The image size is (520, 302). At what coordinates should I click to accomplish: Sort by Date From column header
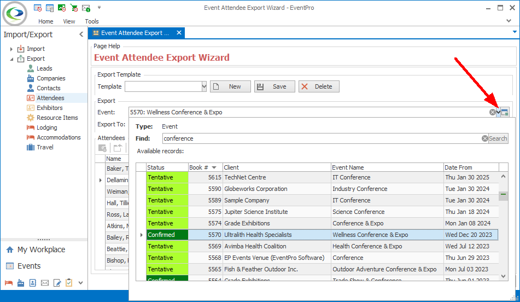click(x=471, y=167)
